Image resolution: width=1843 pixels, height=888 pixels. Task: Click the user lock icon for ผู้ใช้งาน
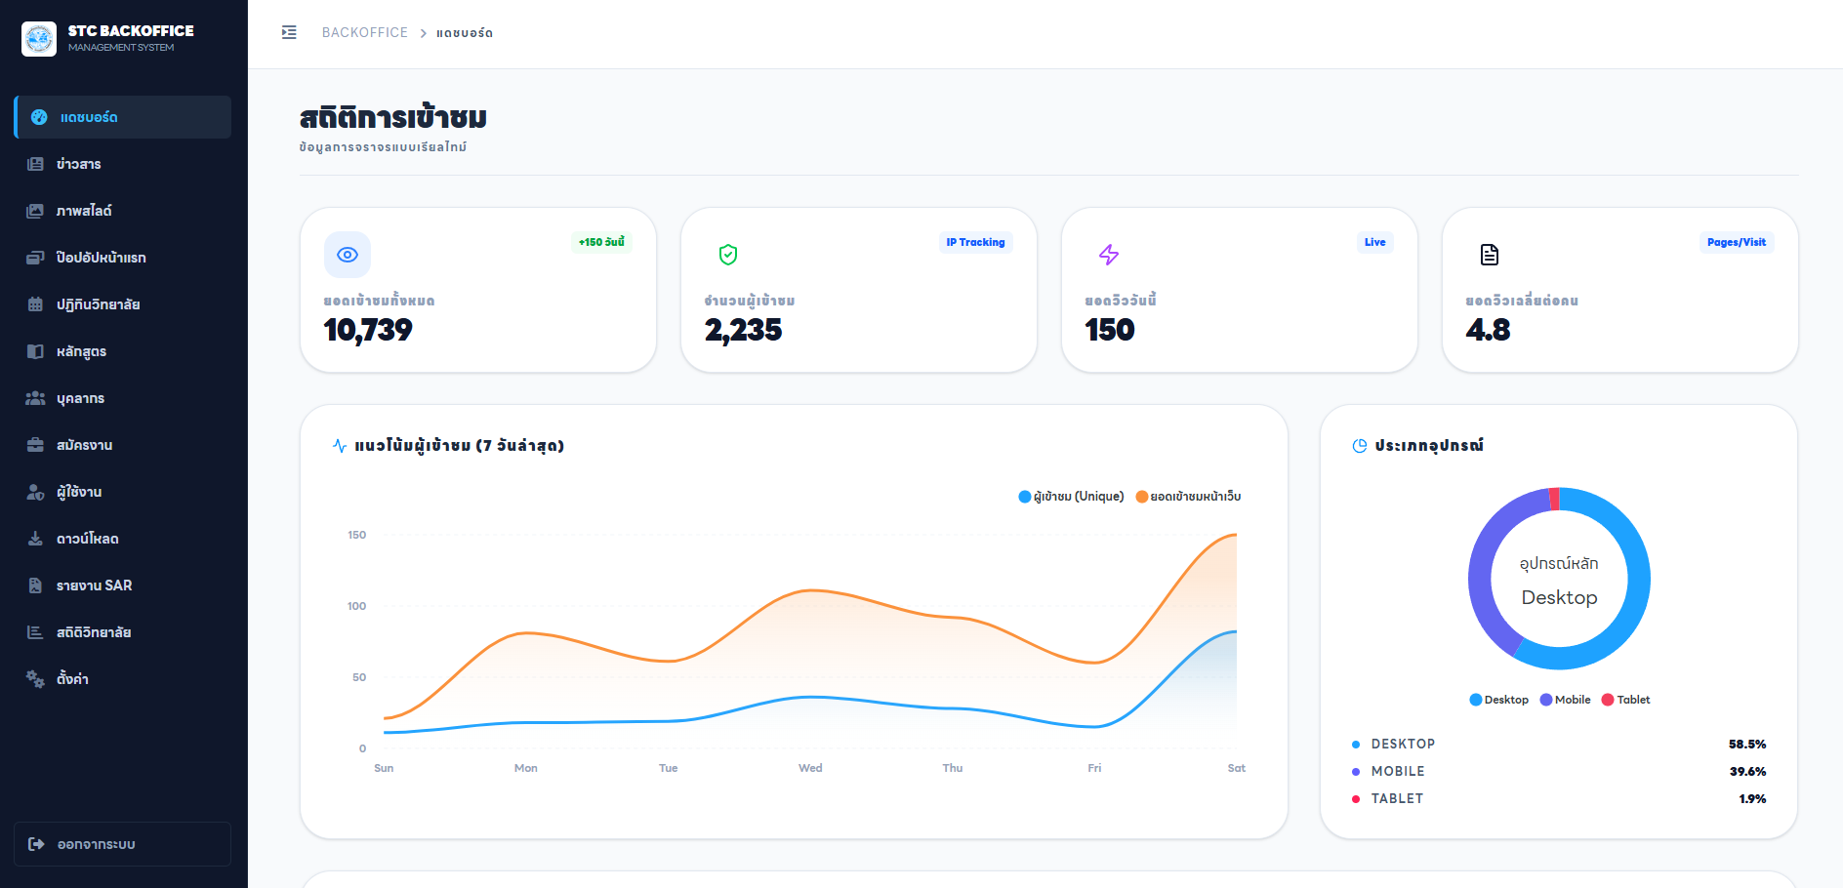pyautogui.click(x=35, y=492)
